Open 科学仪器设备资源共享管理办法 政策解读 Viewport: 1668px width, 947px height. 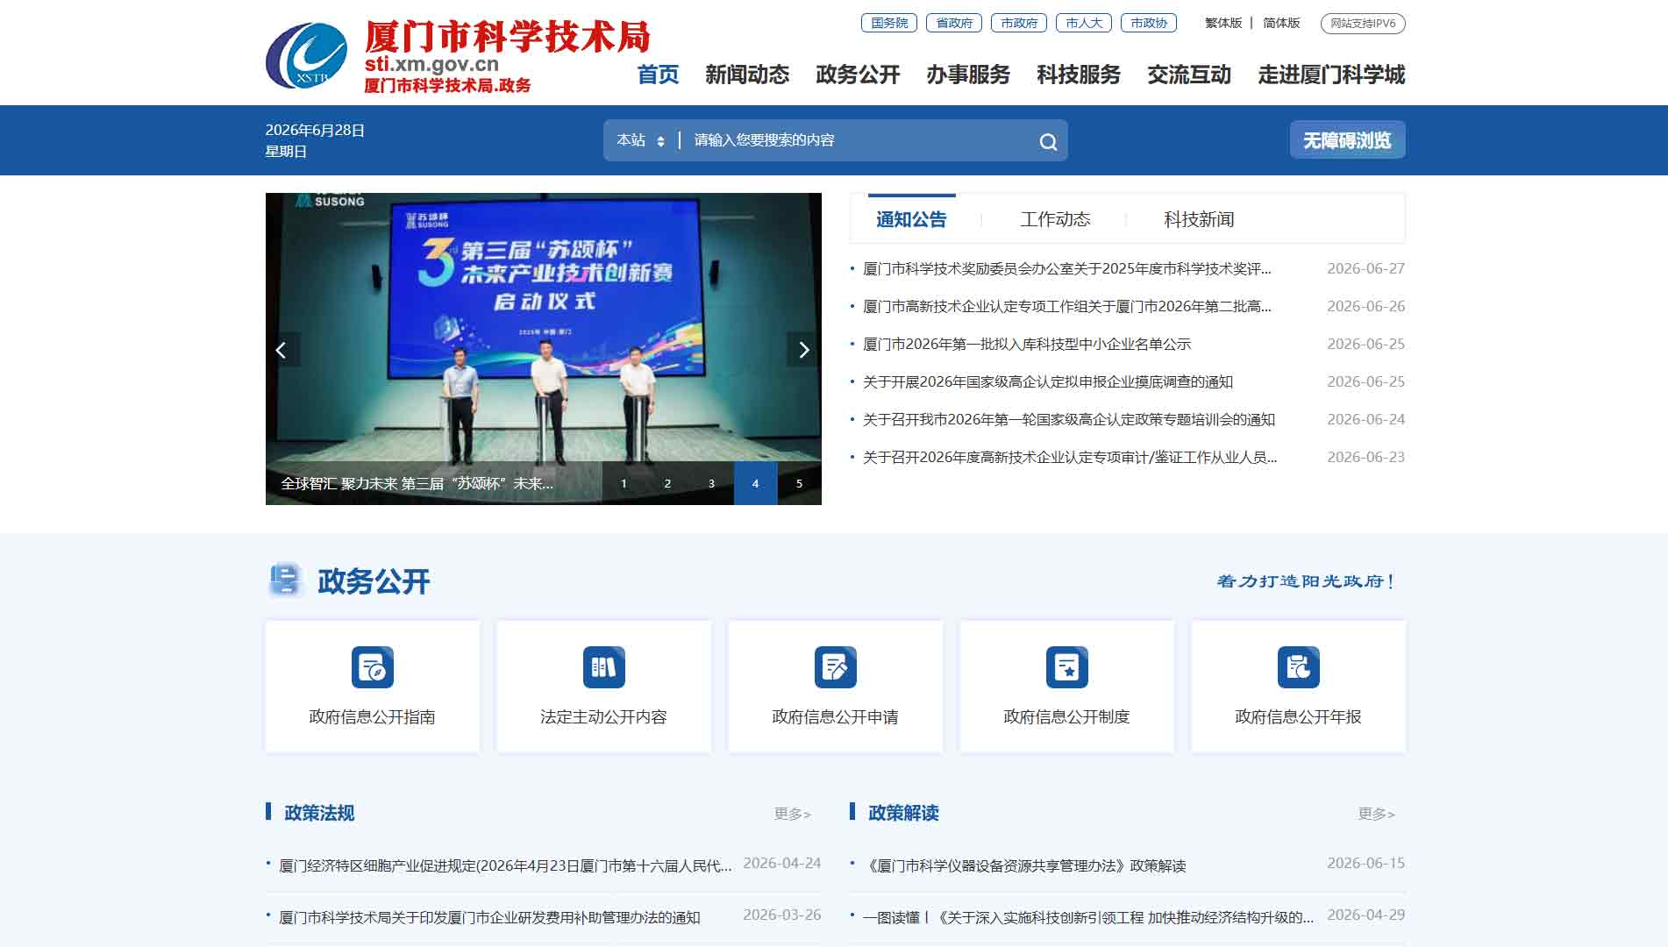click(1024, 865)
